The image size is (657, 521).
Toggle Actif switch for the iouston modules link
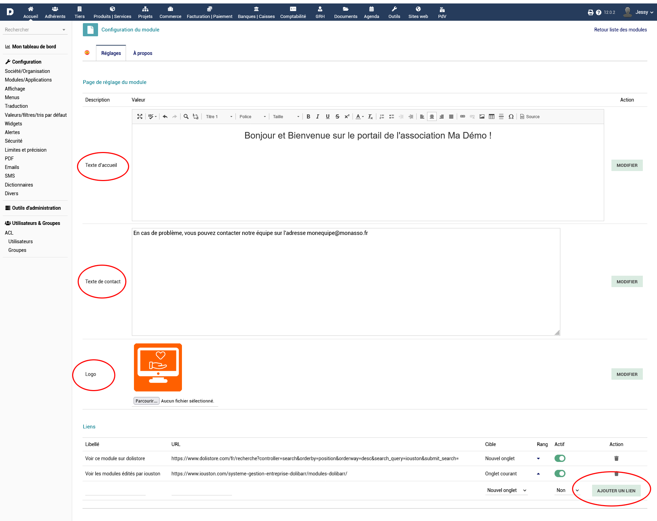pos(560,474)
